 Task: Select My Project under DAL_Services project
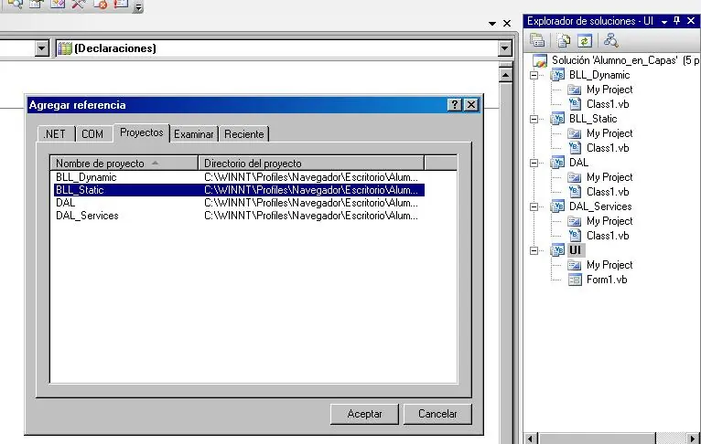tap(609, 221)
